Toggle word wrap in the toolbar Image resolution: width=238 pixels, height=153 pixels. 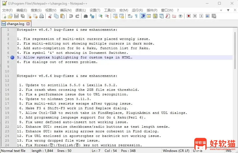pos(130,16)
